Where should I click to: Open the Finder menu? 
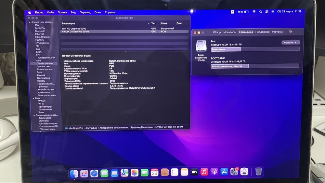click(x=39, y=12)
